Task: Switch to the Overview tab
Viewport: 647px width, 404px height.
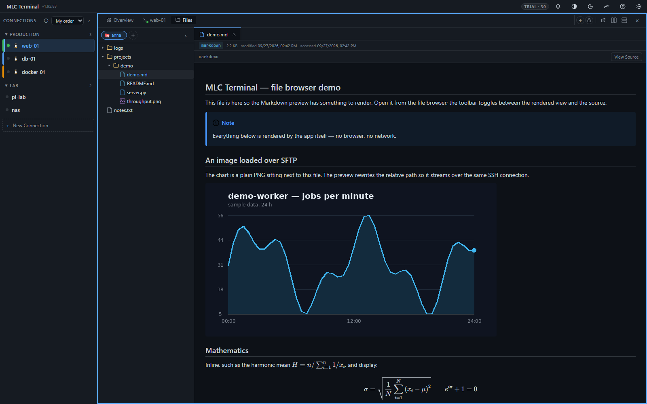Action: [120, 20]
